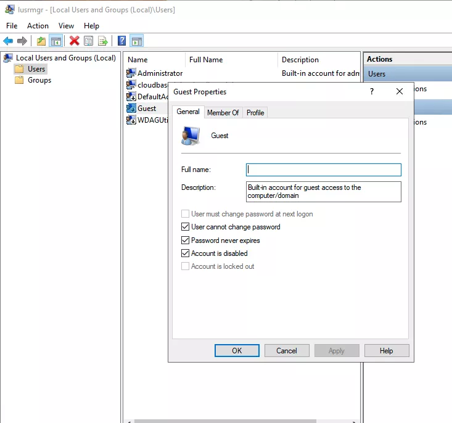Screen dimensions: 452x423
Task: Toggle the Show/Hide Console Tree icon
Action: tap(56, 41)
